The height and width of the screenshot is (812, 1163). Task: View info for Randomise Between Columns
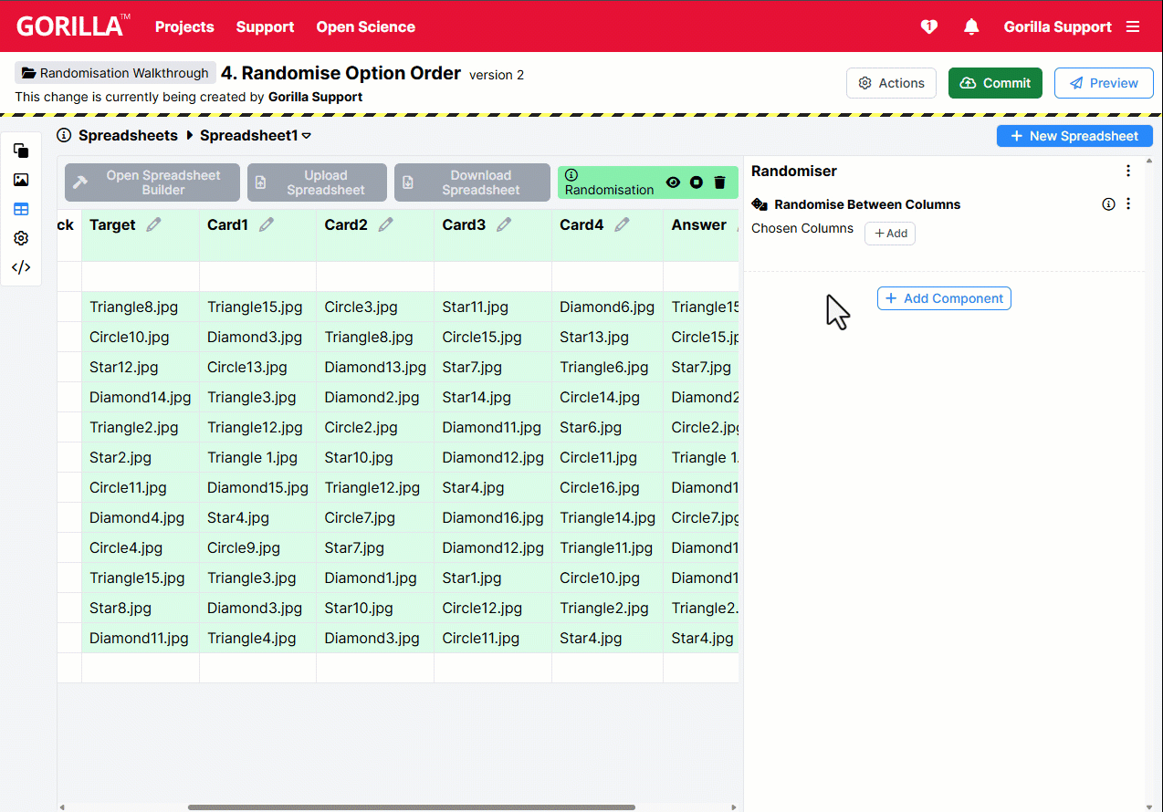[1108, 204]
